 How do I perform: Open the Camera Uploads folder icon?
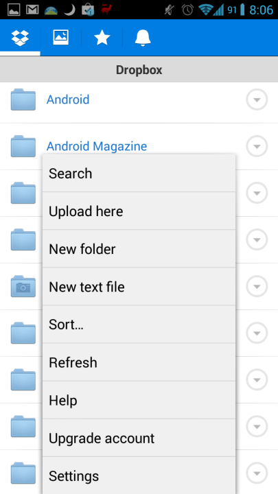[23, 286]
